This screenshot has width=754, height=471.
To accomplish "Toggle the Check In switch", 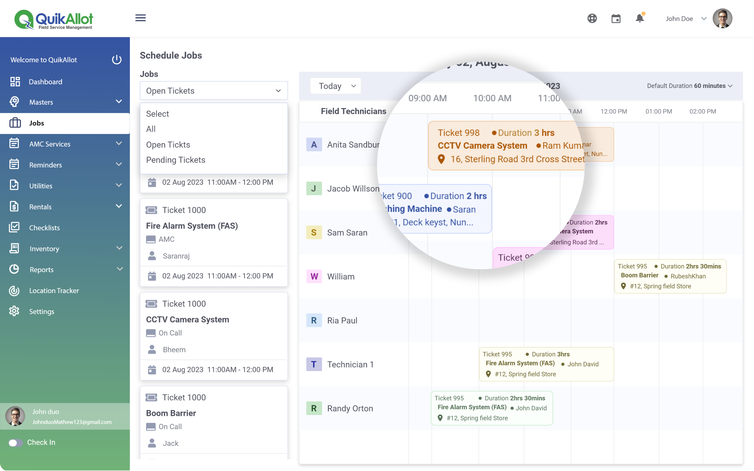I will click(x=16, y=443).
